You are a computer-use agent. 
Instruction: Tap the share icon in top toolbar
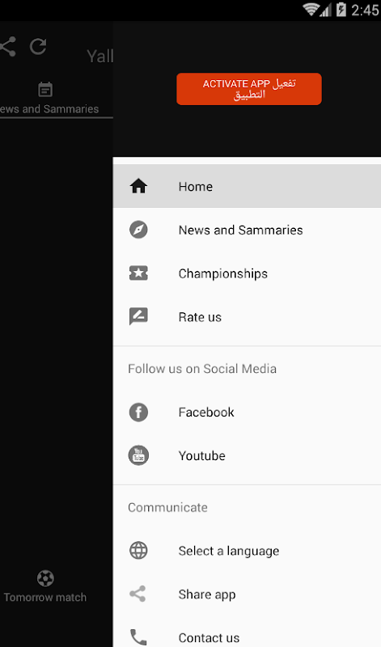click(8, 46)
